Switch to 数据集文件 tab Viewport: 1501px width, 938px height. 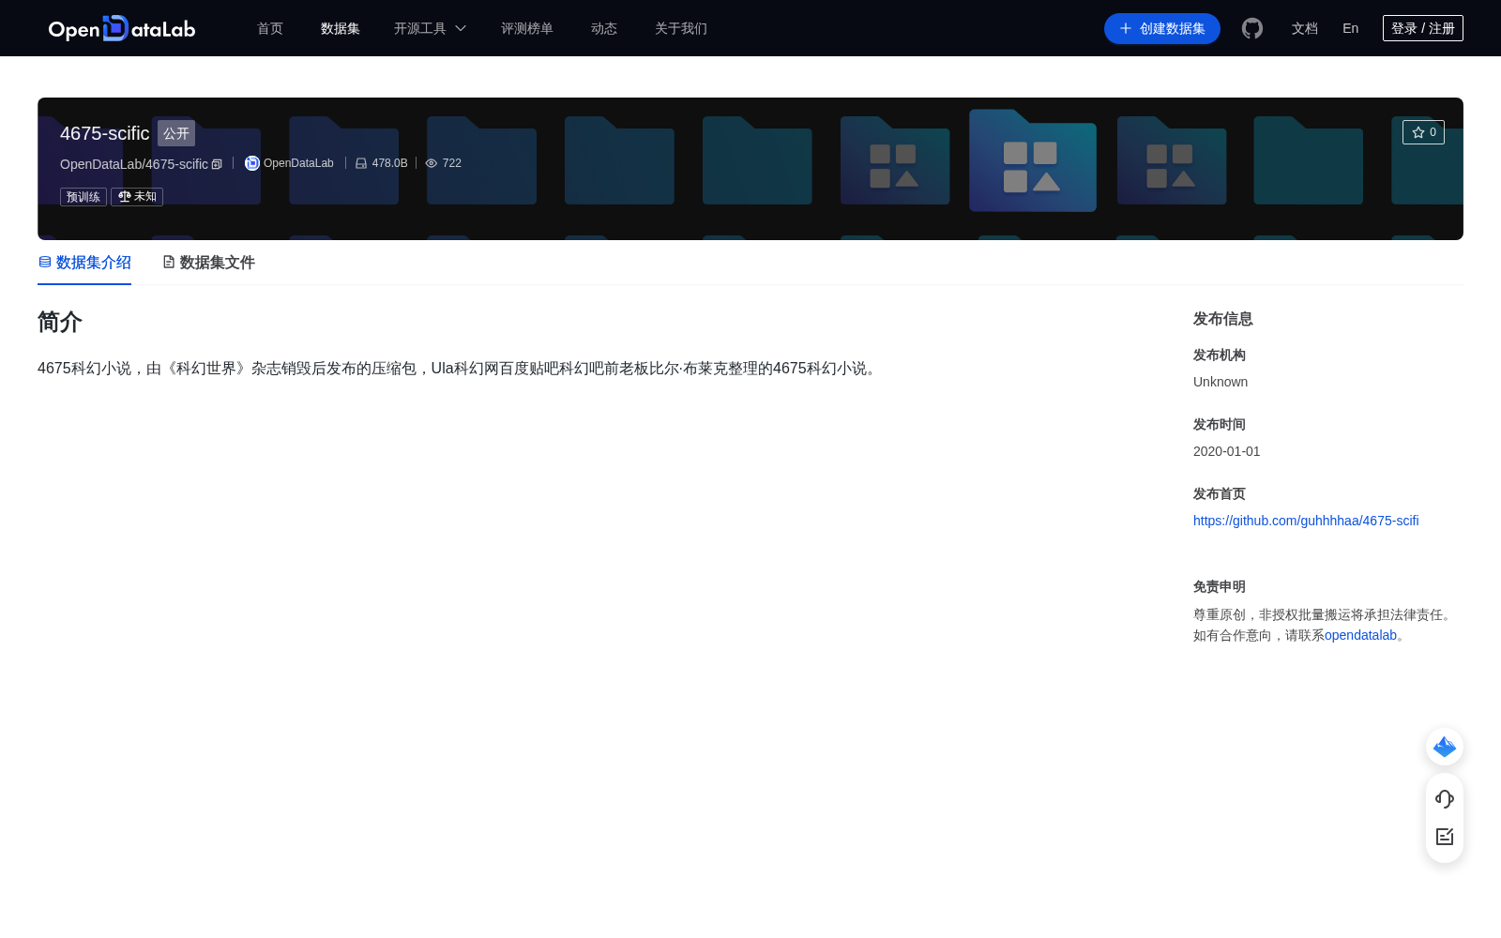(x=208, y=263)
